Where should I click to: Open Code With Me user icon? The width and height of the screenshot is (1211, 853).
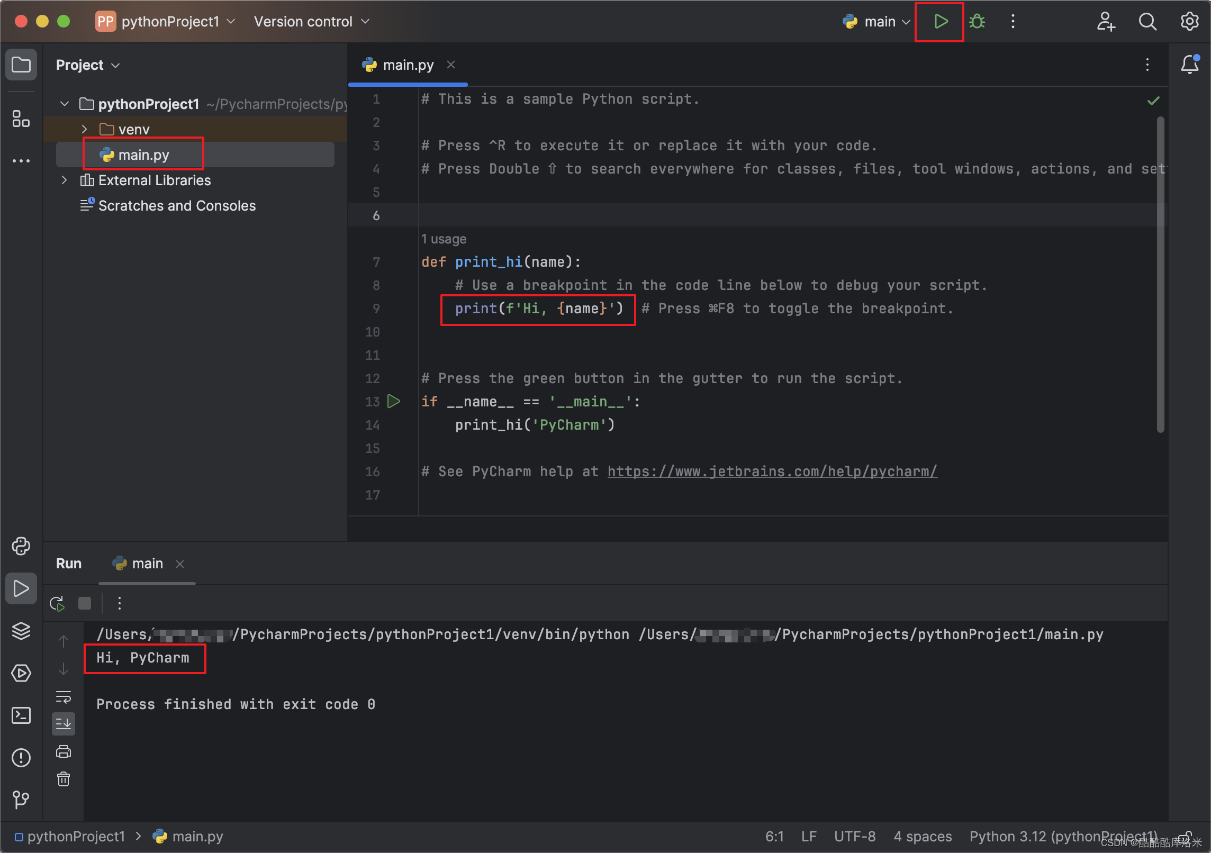(1106, 22)
